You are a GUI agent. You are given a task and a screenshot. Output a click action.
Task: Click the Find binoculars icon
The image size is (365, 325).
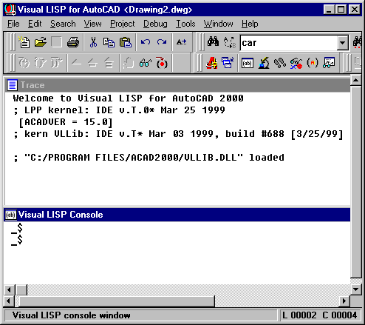coord(213,42)
